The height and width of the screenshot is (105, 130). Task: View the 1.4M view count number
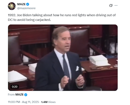point(44,102)
